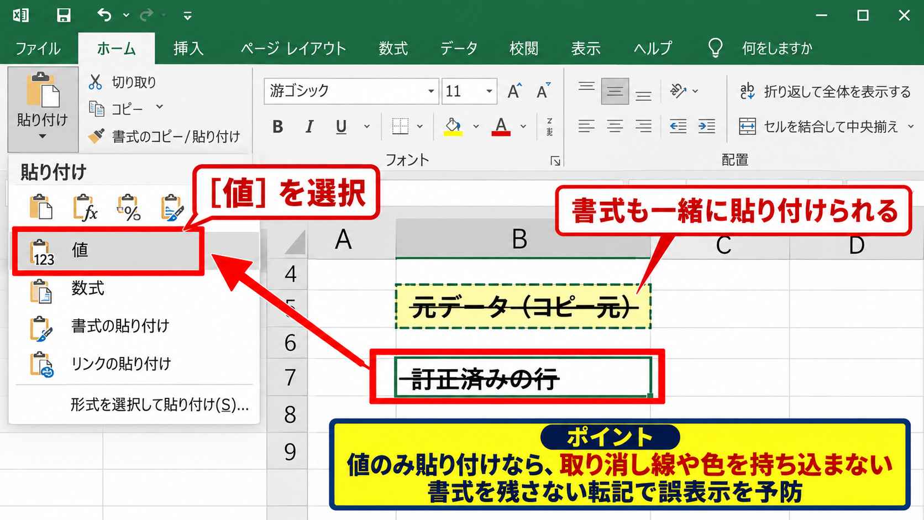
Task: Expand merge and center (セルを結合して中央揃え) arrow
Action: [910, 127]
